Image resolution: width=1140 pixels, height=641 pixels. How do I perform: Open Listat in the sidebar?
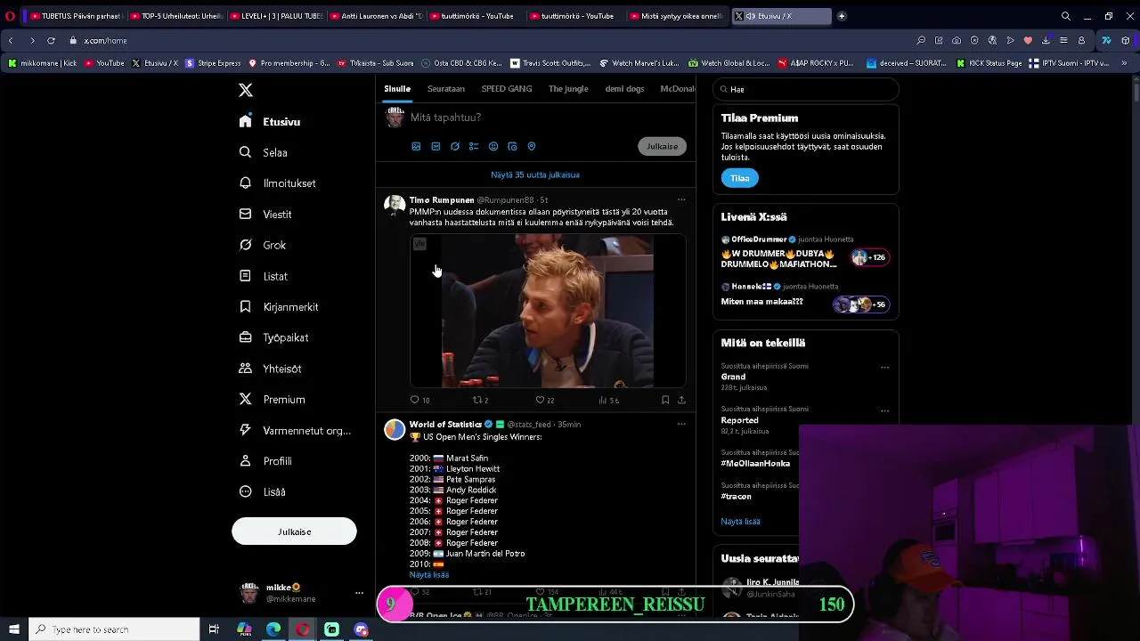click(264, 276)
